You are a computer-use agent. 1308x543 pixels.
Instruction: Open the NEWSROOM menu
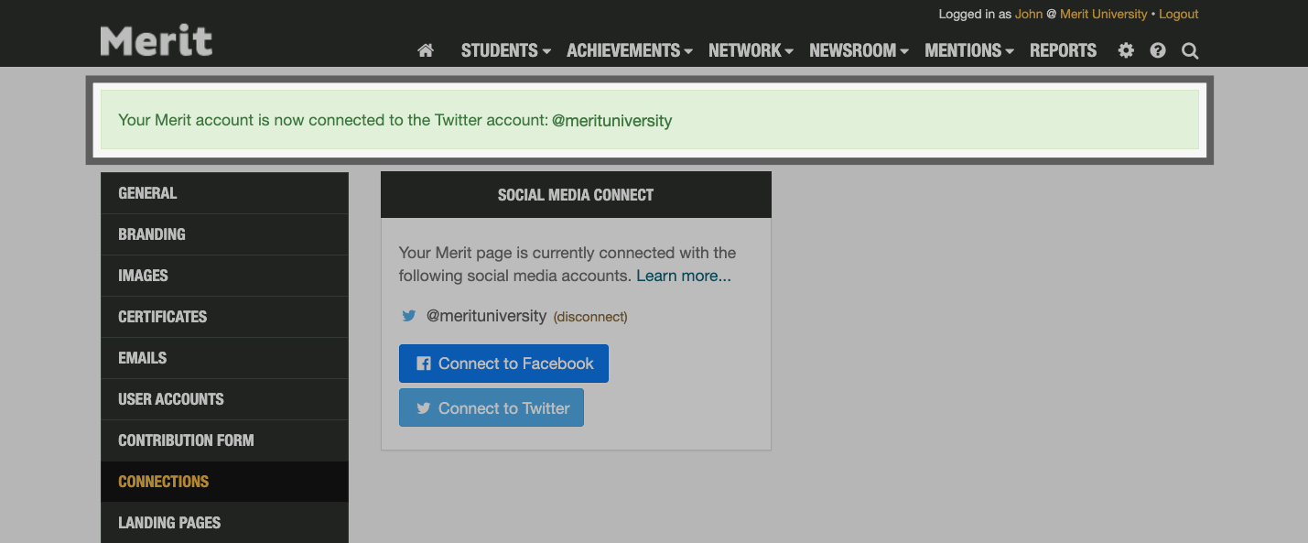point(852,50)
